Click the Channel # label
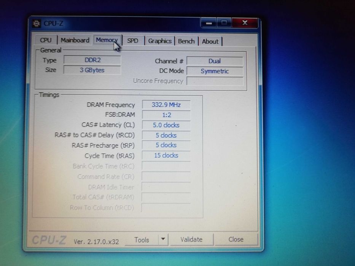 click(x=169, y=61)
